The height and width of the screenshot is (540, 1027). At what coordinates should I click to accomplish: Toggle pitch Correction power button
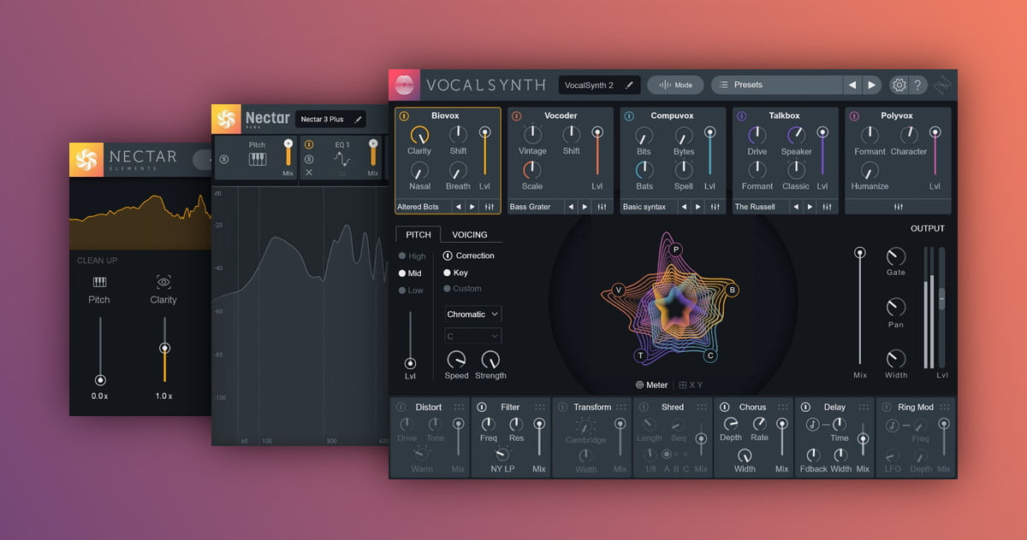tap(448, 255)
